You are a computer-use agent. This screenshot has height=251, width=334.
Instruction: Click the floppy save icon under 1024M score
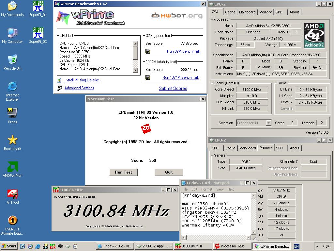tap(148, 77)
